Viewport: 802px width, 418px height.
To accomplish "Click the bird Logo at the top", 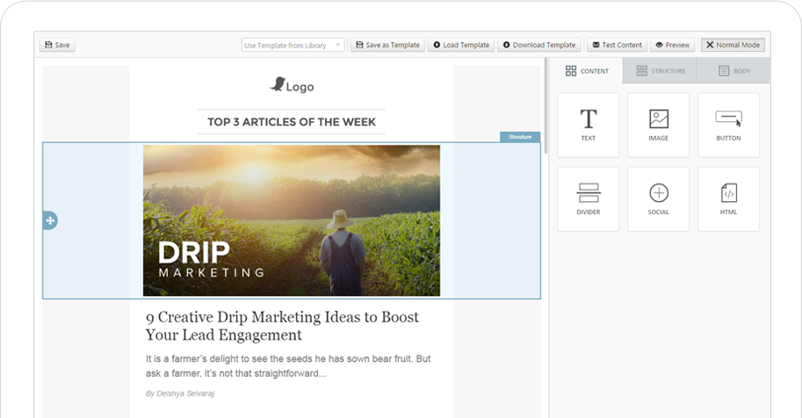I will [292, 85].
